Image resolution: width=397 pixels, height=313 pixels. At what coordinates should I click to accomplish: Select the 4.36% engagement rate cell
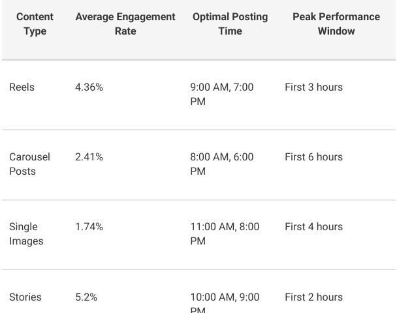point(89,87)
